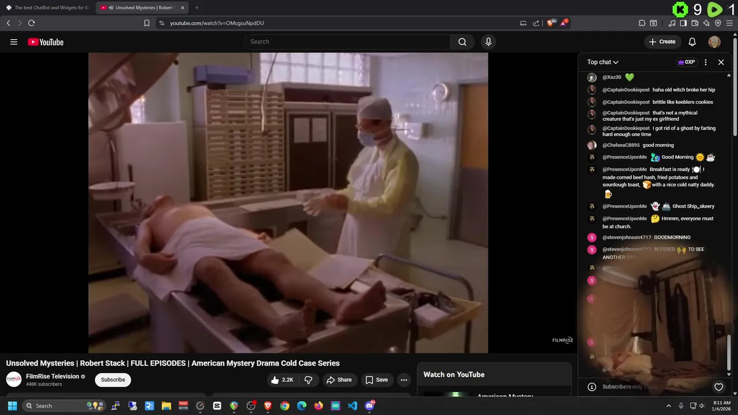This screenshot has width=738, height=415.
Task: Open a new browser tab
Action: point(197,7)
